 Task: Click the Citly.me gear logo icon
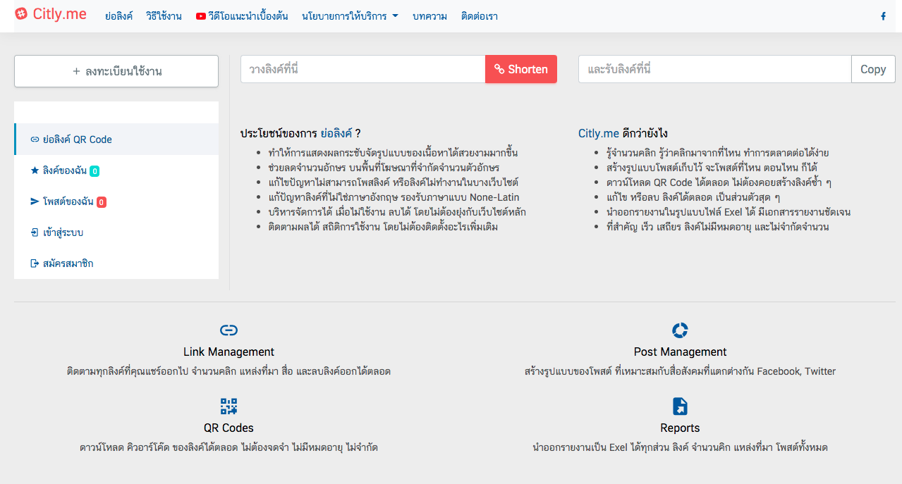pyautogui.click(x=20, y=14)
